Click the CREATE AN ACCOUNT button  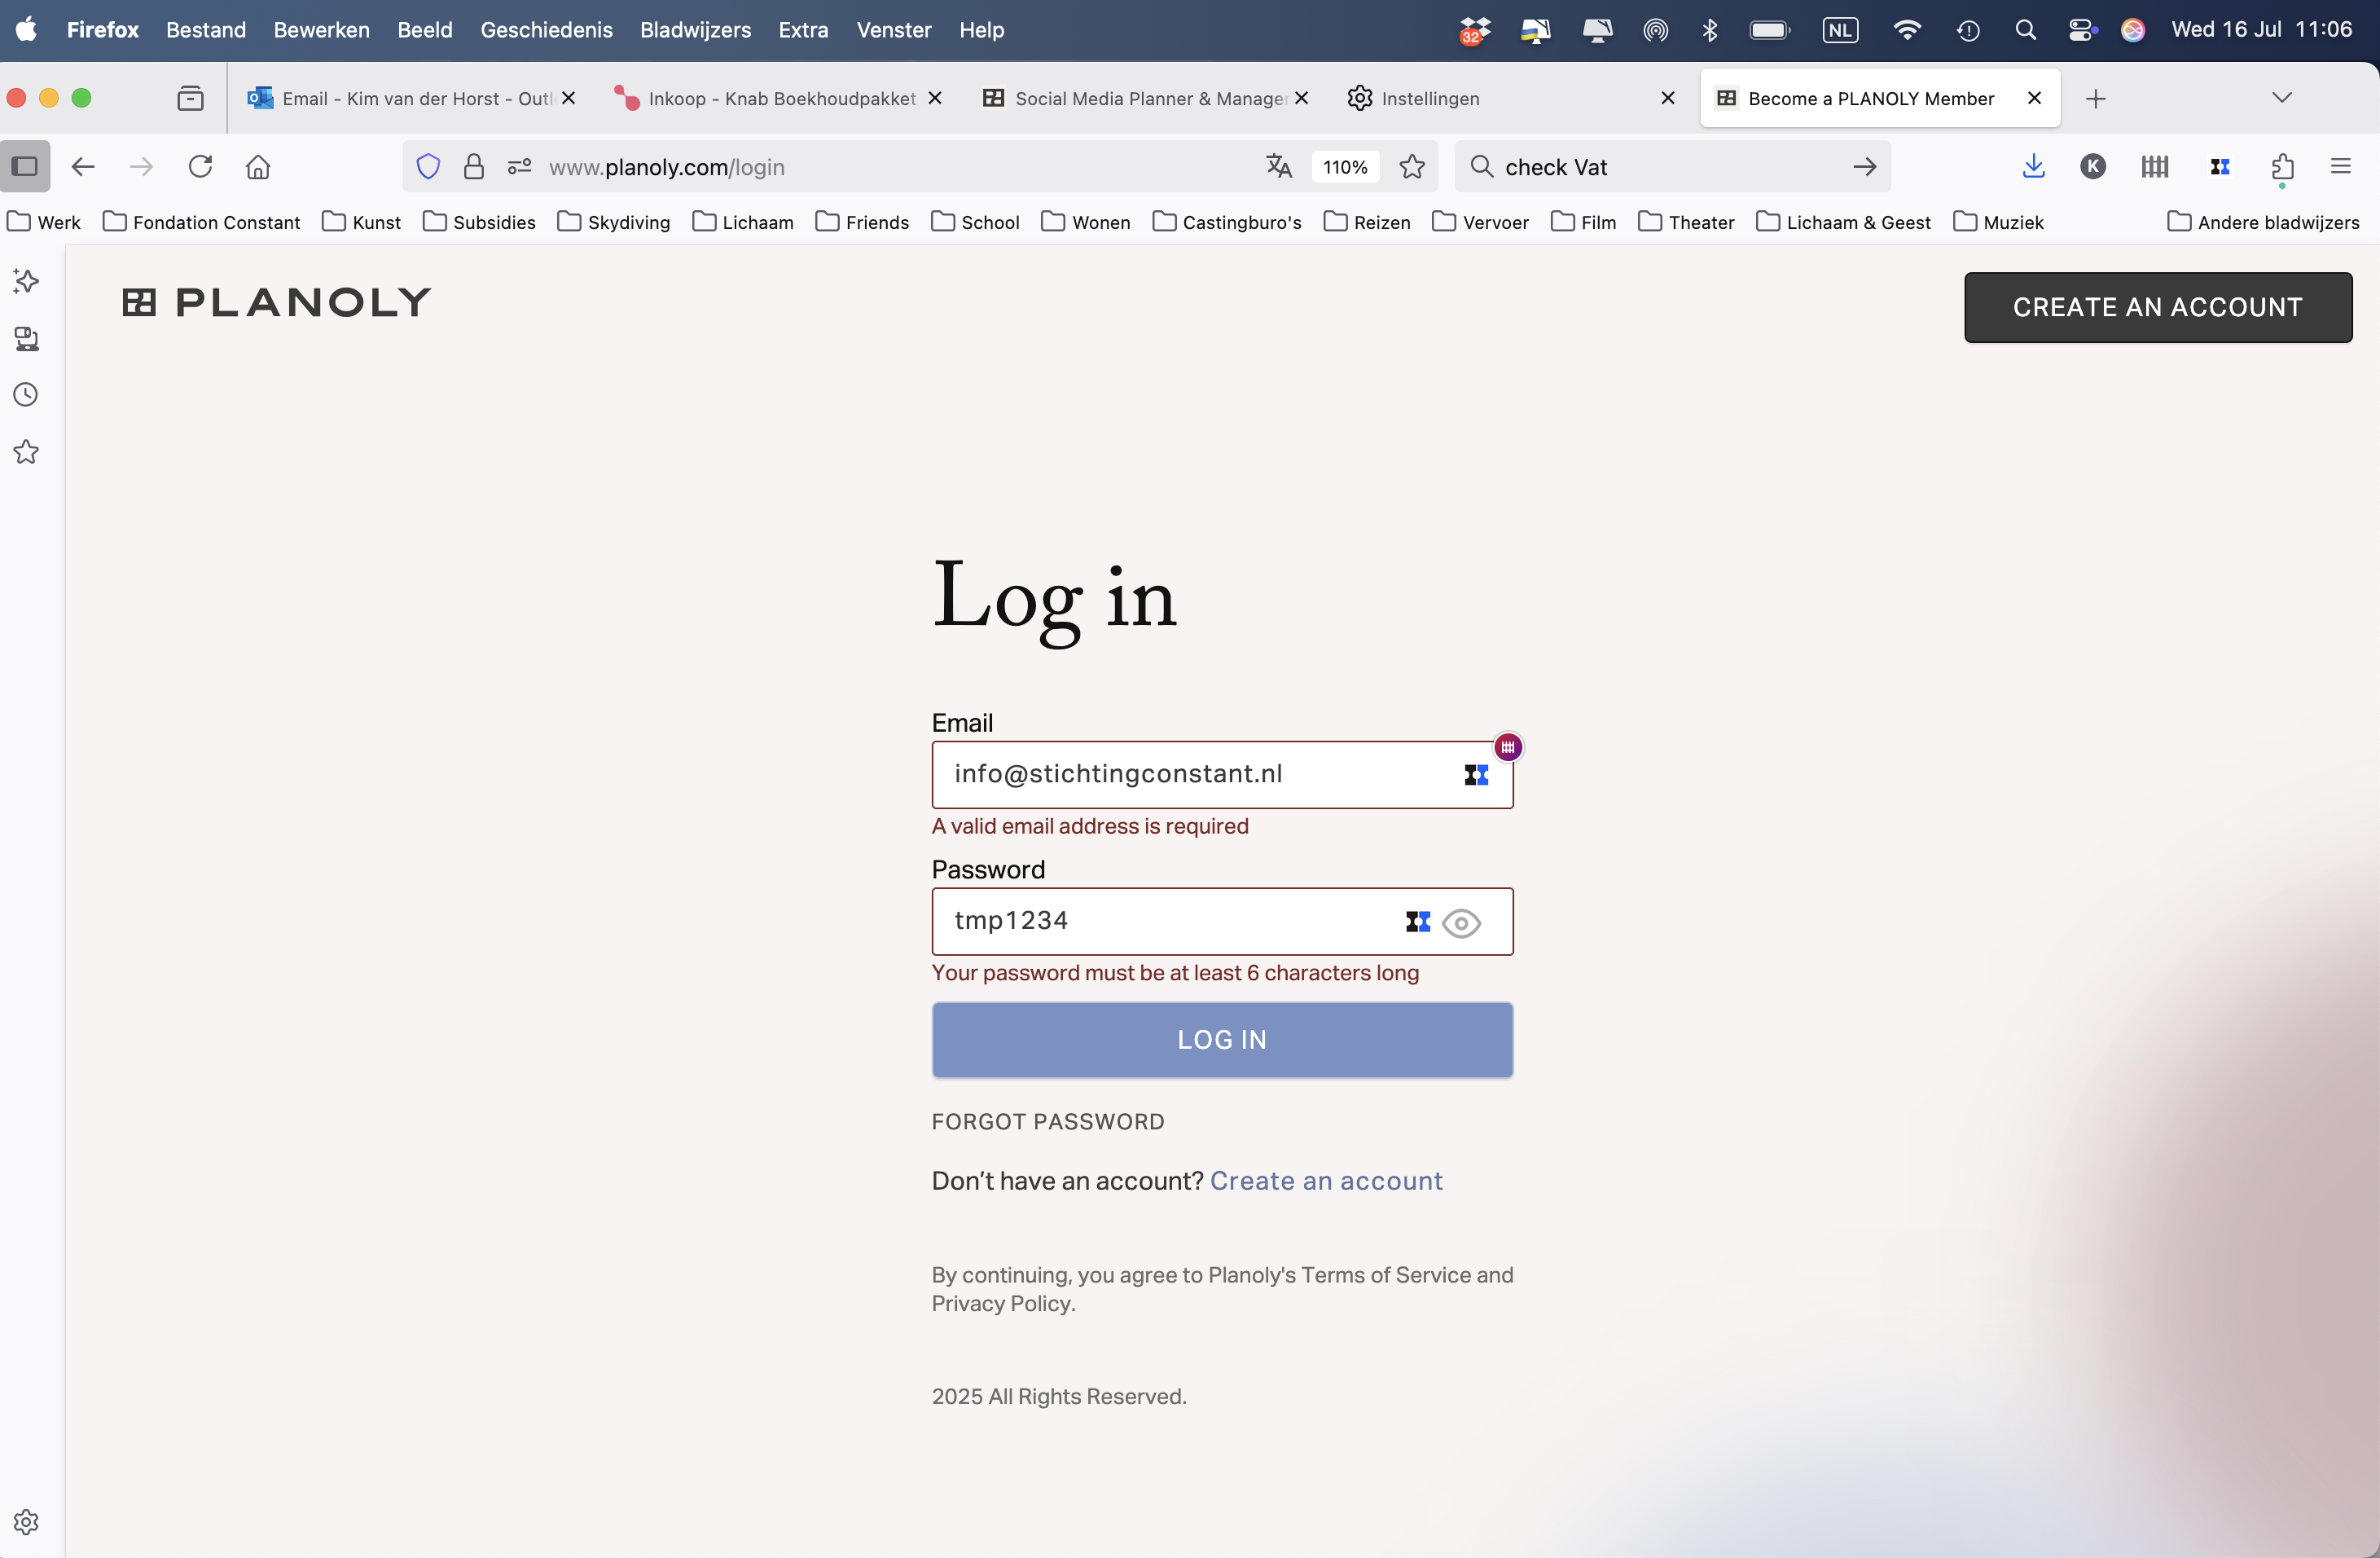pyautogui.click(x=2158, y=307)
